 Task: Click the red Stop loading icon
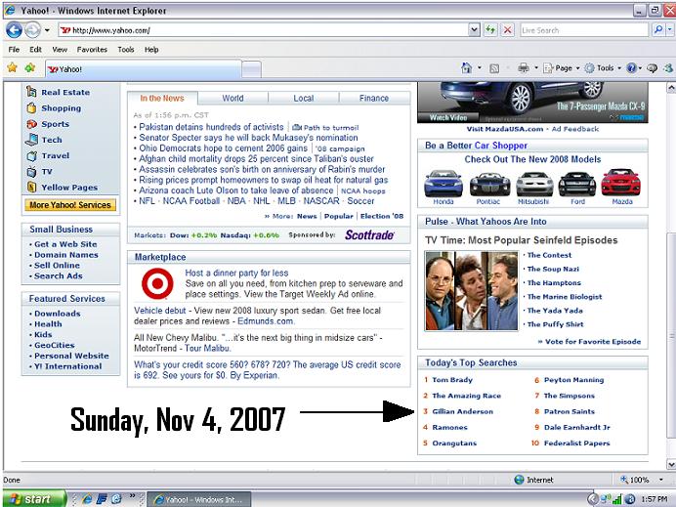(508, 30)
